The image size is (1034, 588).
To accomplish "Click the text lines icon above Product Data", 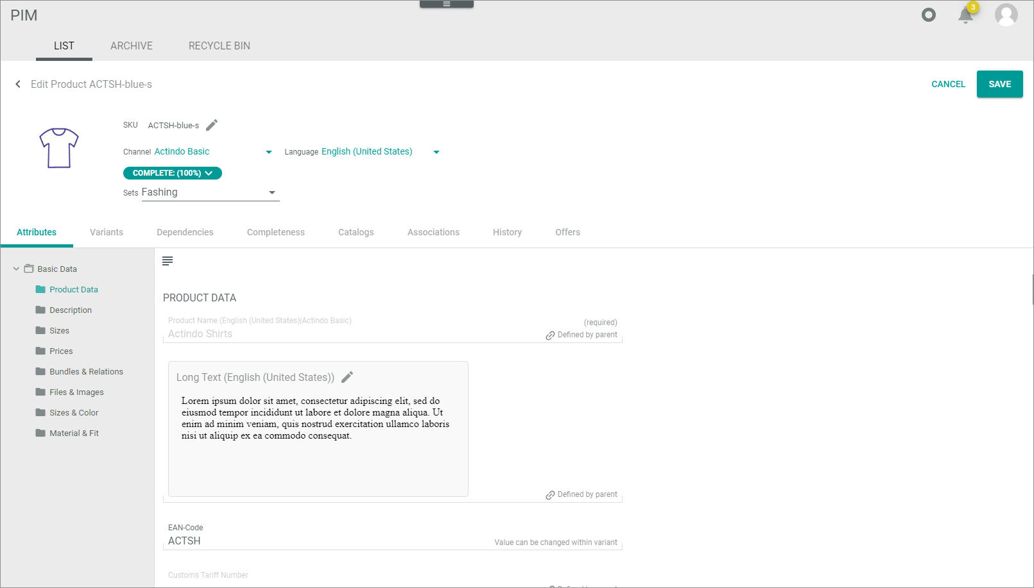I will (168, 261).
